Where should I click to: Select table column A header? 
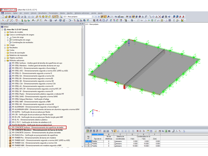point(97,134)
